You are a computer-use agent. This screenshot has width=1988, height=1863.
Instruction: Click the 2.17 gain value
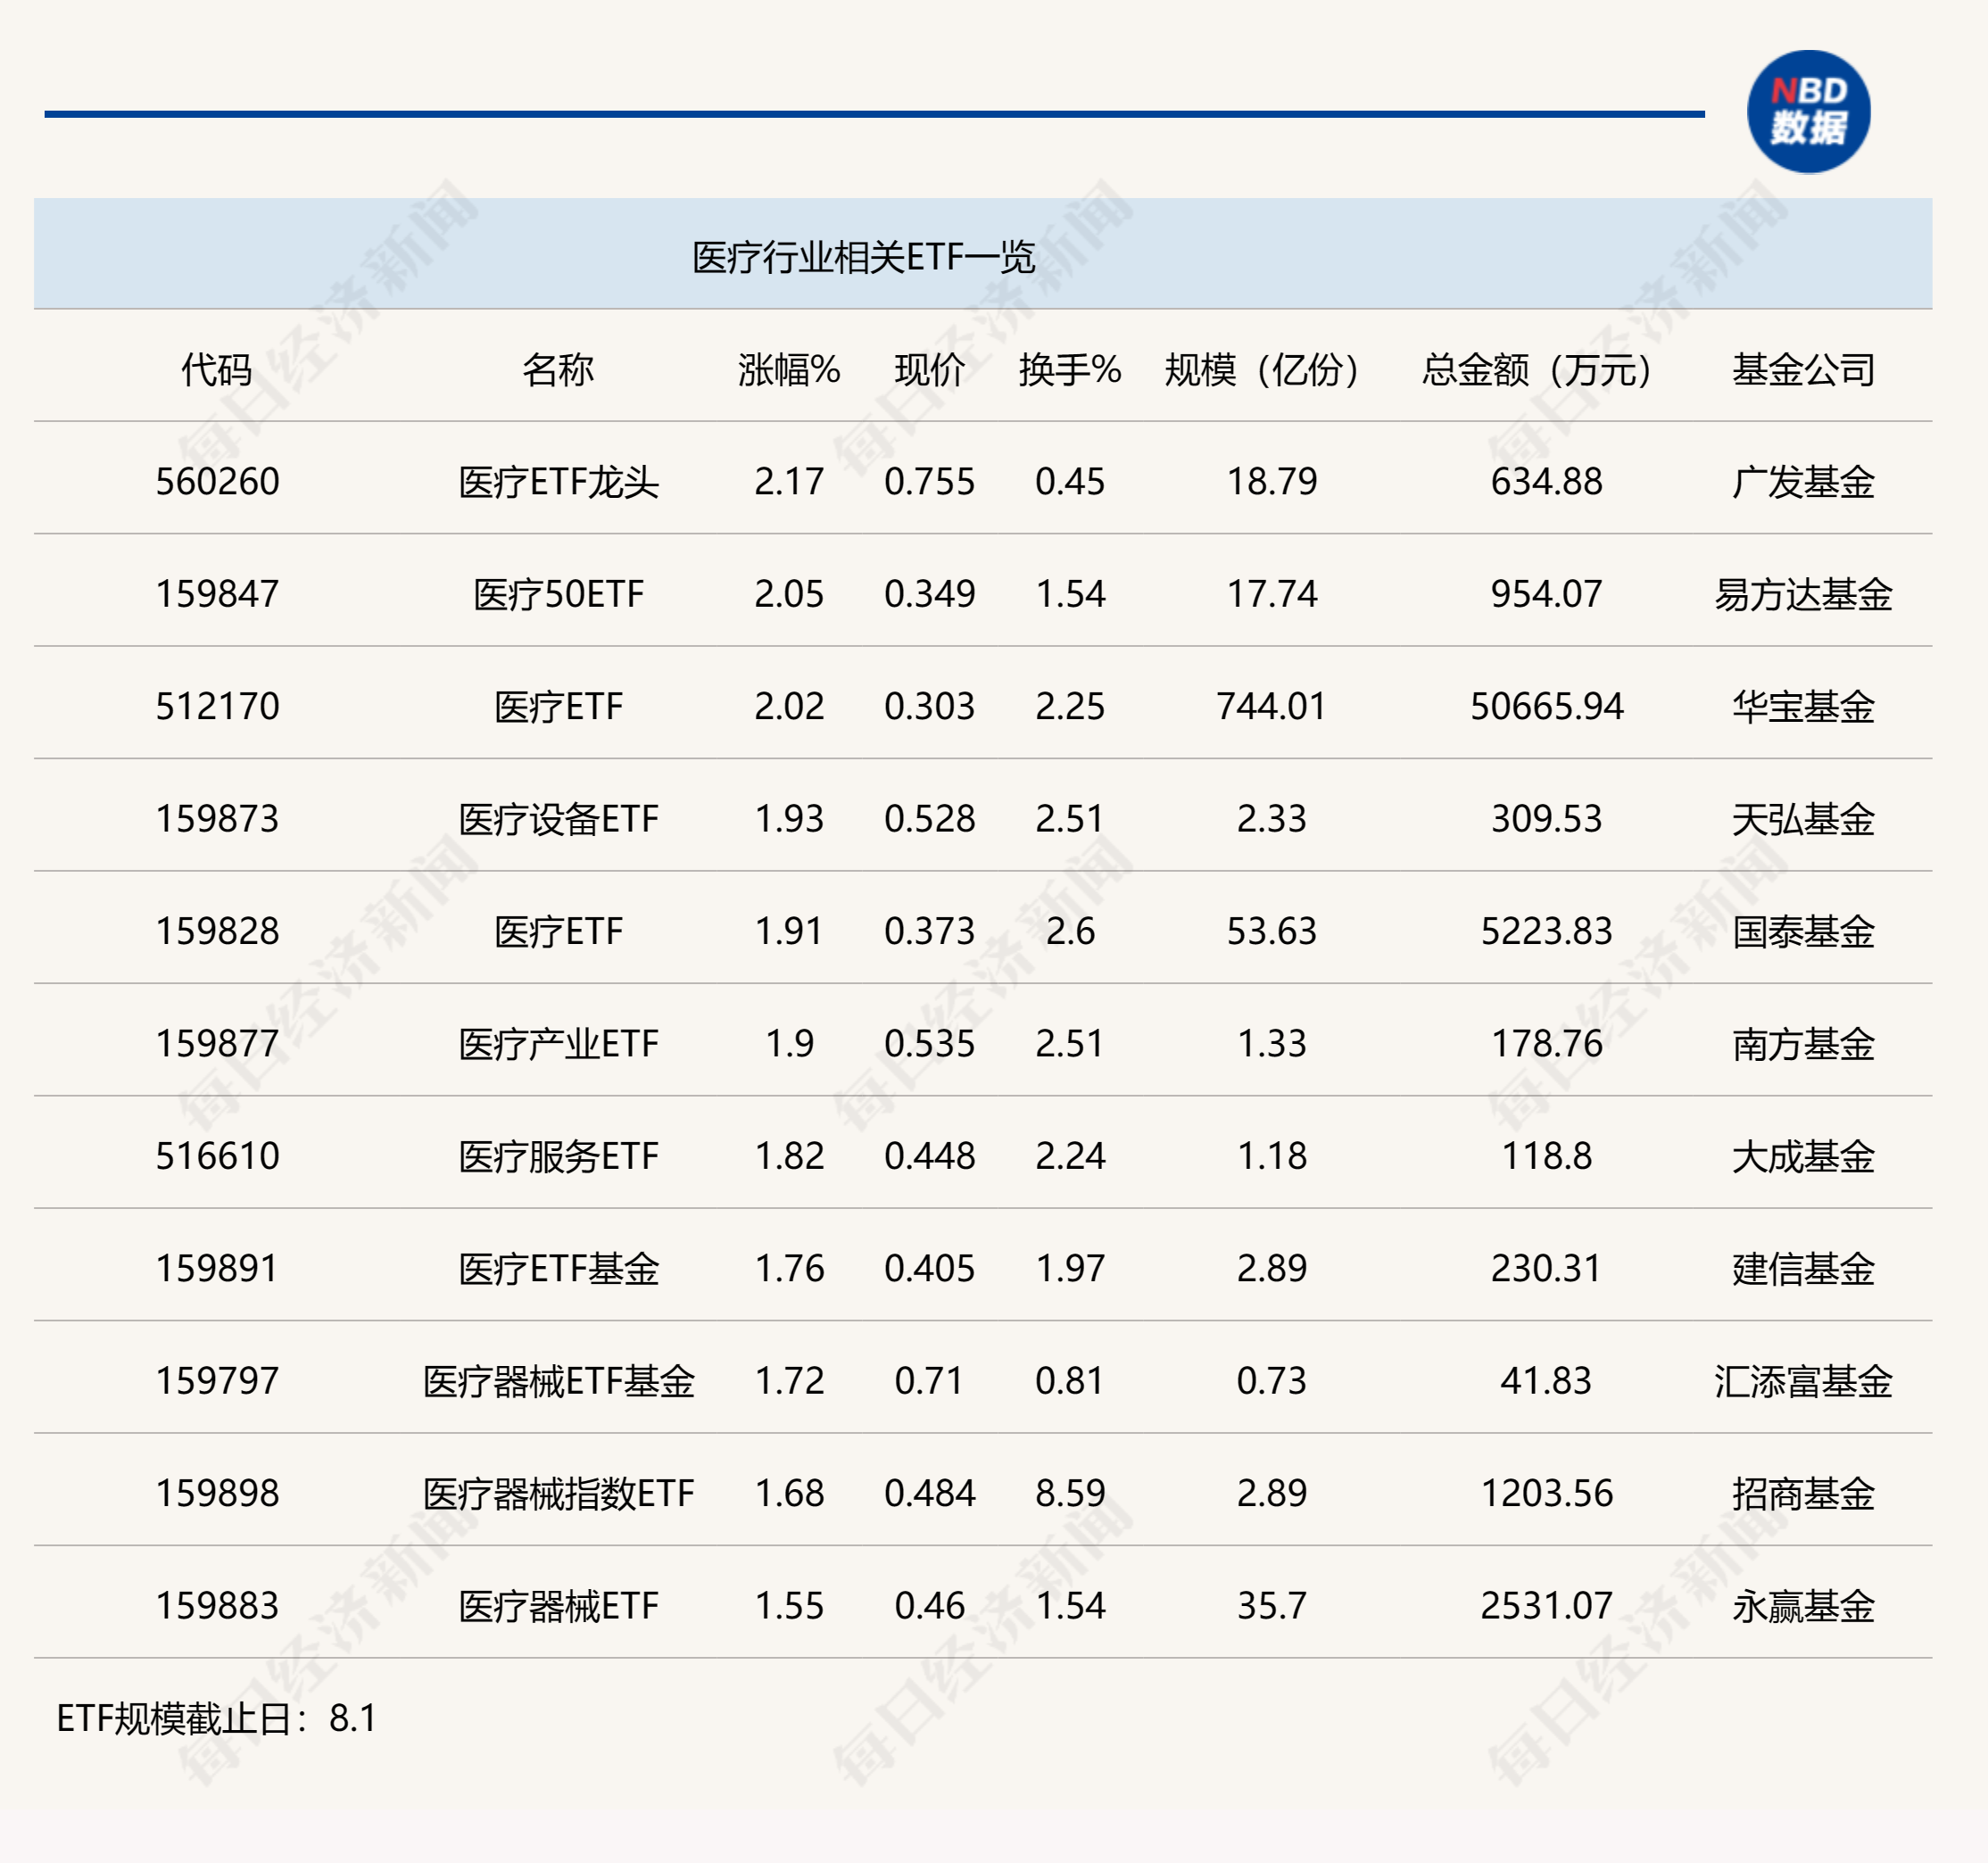pyautogui.click(x=789, y=482)
